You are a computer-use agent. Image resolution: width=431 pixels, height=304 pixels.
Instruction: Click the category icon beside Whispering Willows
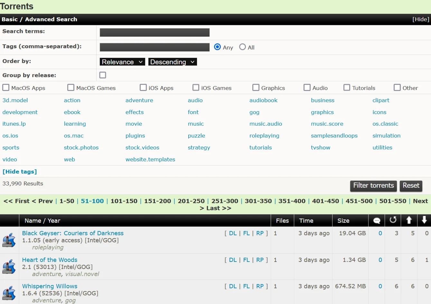(9, 293)
